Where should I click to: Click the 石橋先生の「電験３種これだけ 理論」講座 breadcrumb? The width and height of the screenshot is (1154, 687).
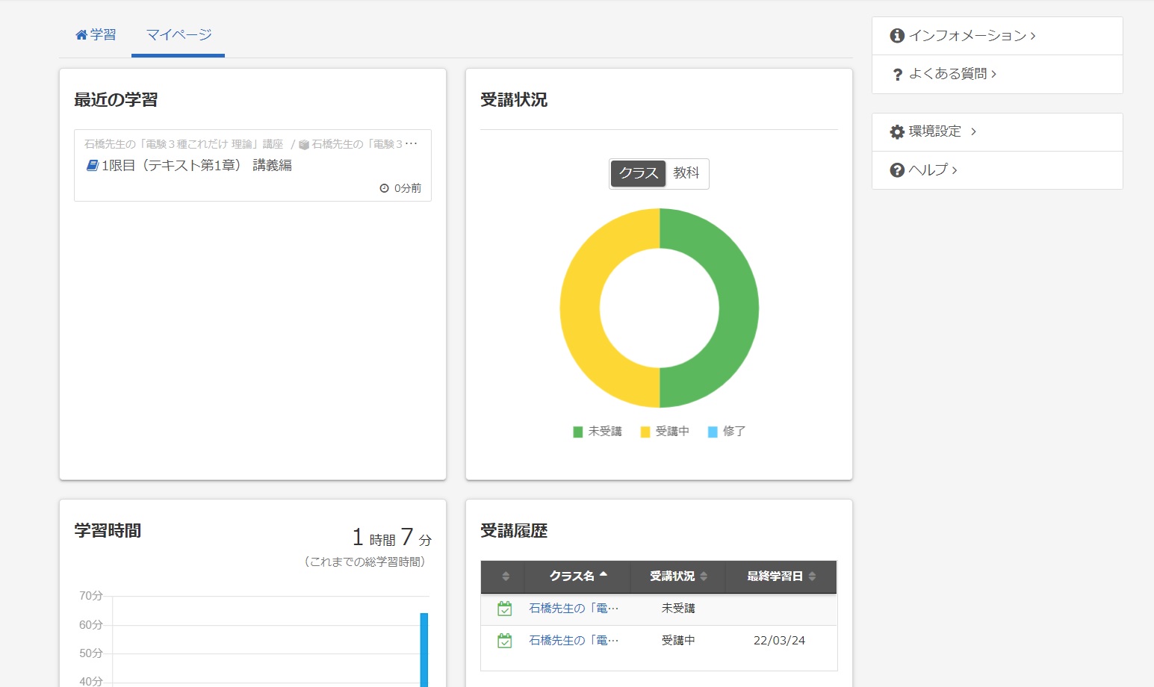(184, 144)
